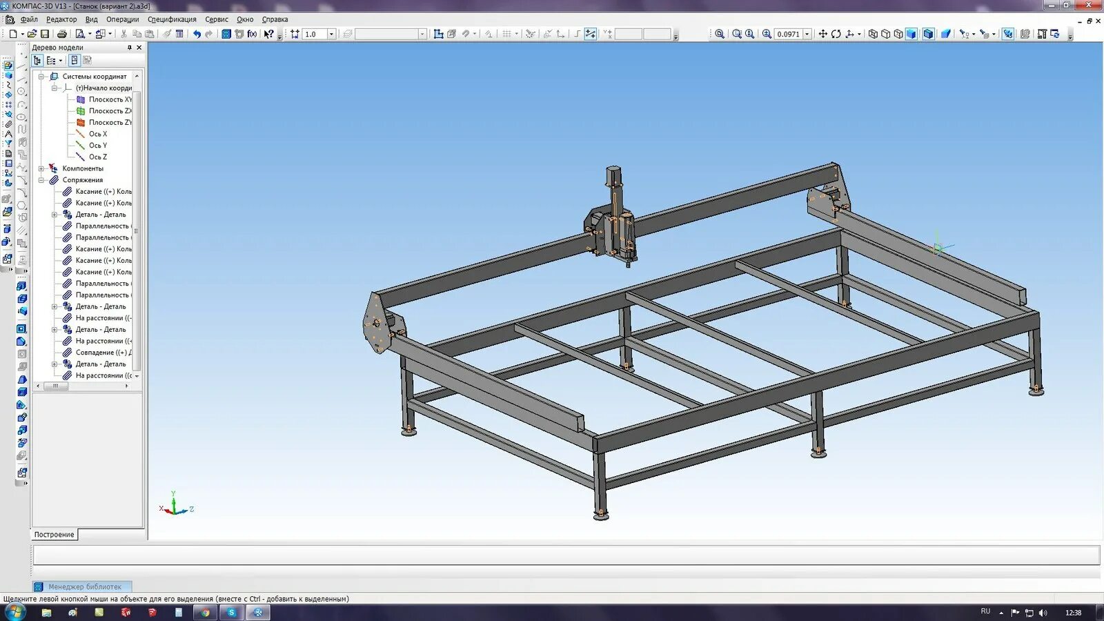Activate the Rotate view tool
This screenshot has width=1104, height=621.
click(x=836, y=34)
